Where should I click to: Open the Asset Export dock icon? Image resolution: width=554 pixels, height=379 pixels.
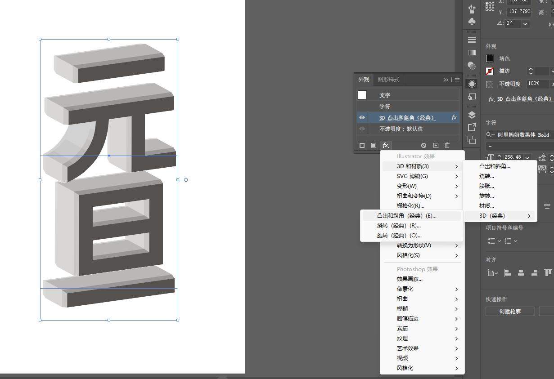pyautogui.click(x=472, y=127)
